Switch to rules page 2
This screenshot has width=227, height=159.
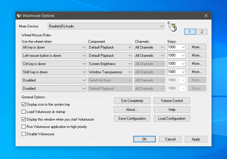[202, 32]
